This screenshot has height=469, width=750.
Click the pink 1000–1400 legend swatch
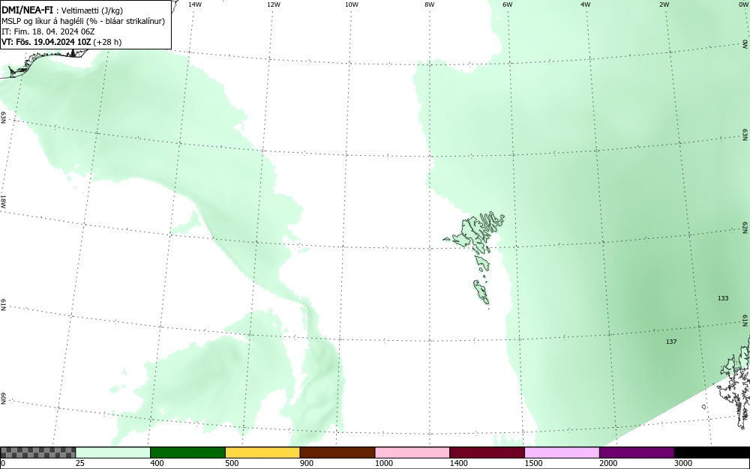(412, 453)
